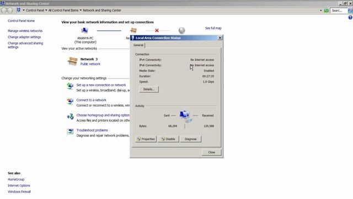This screenshot has height=199, width=353.
Task: Click Connect to a network link
Action: point(91,100)
